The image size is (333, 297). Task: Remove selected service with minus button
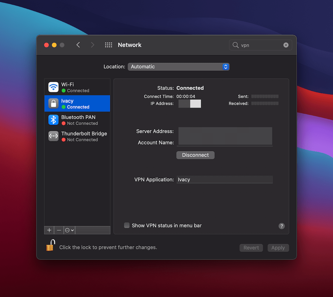(59, 230)
